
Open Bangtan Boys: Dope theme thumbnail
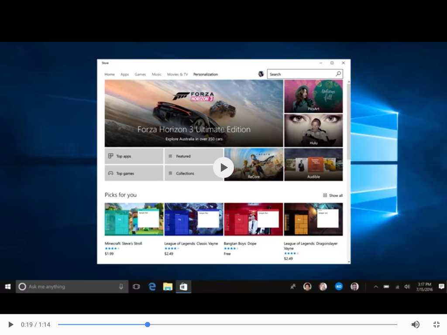(x=254, y=219)
